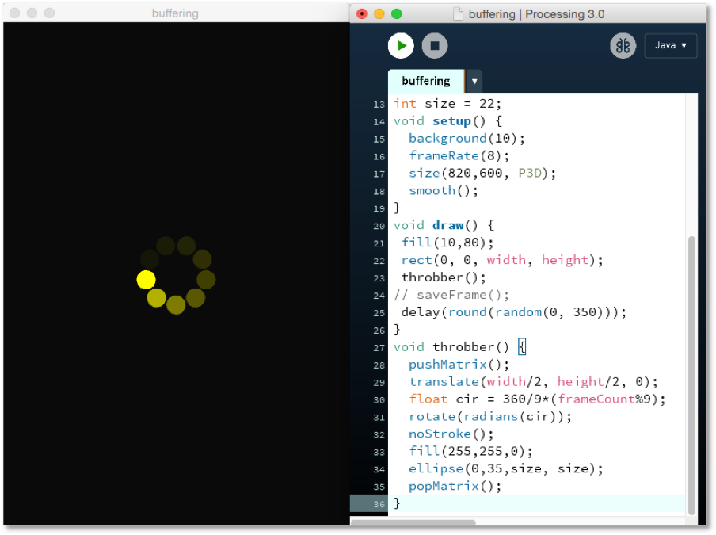The width and height of the screenshot is (716, 535).
Task: Click the 'translate(width/2, height/2, 0);' line
Action: tap(533, 381)
